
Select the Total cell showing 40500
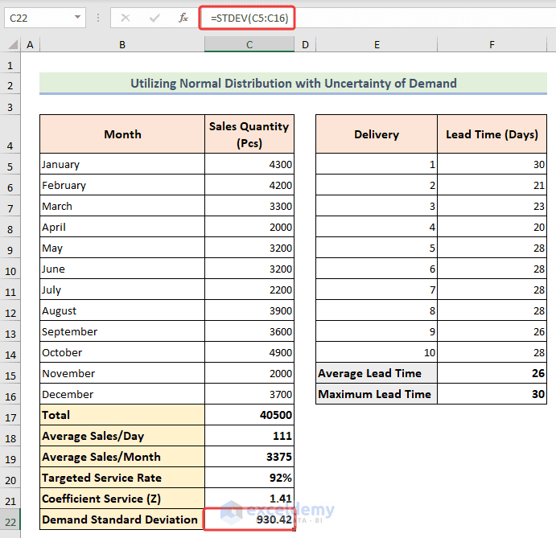(x=249, y=415)
